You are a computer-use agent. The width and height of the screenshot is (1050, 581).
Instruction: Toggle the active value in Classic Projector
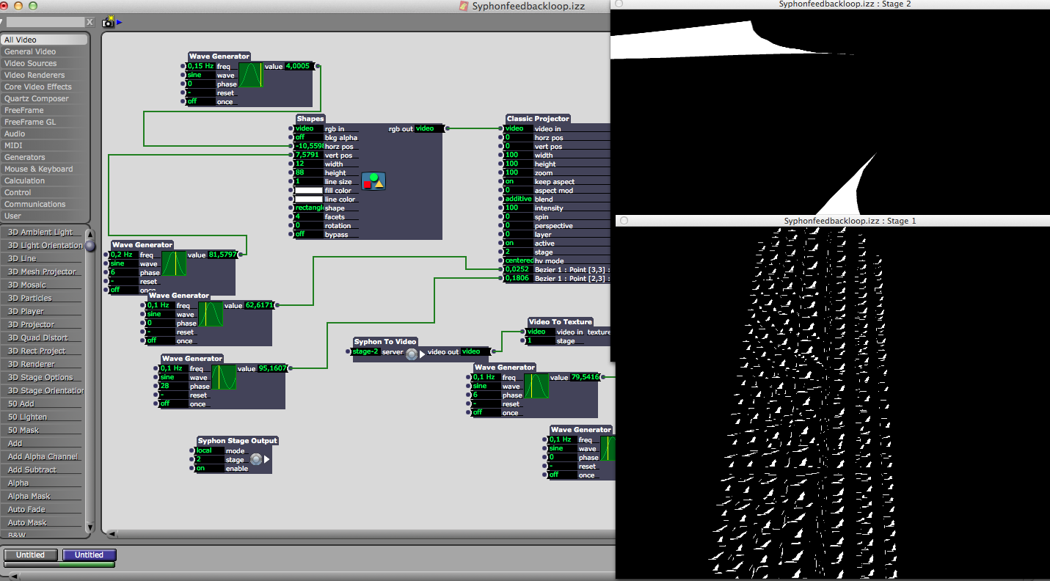tap(518, 243)
